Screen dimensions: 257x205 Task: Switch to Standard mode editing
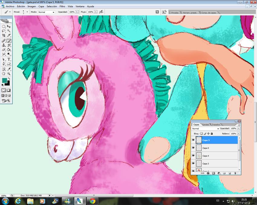click(4, 90)
